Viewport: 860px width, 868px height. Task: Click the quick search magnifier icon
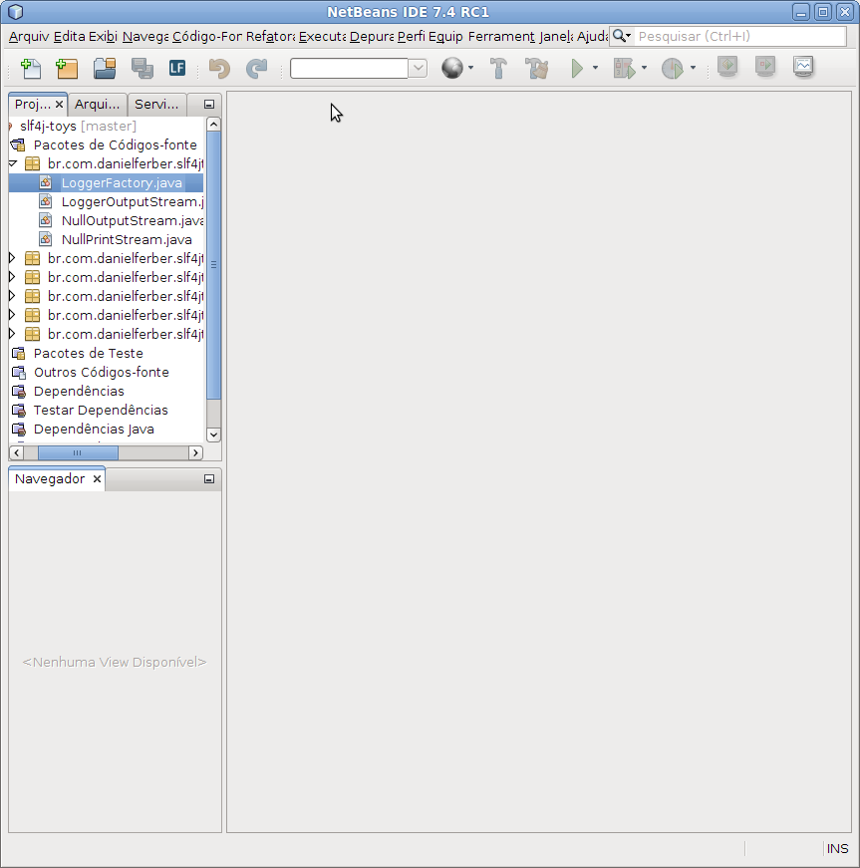pyautogui.click(x=619, y=36)
